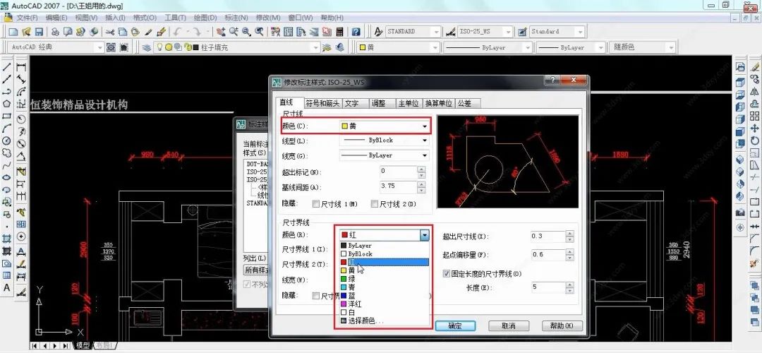Click the 确定 button
Image resolution: width=762 pixels, height=353 pixels.
[455, 326]
